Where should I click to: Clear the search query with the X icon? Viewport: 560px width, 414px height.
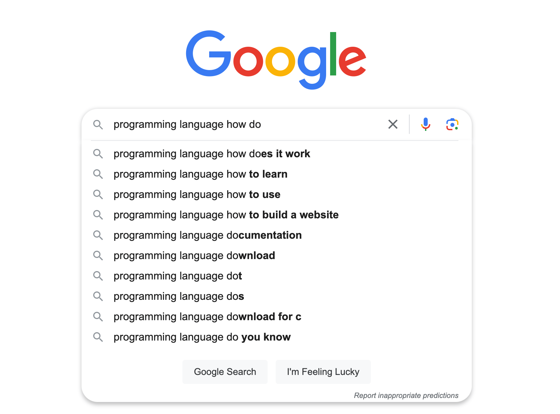tap(393, 124)
